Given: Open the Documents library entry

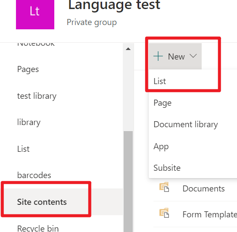Looking at the screenshot, I should point(203,189).
